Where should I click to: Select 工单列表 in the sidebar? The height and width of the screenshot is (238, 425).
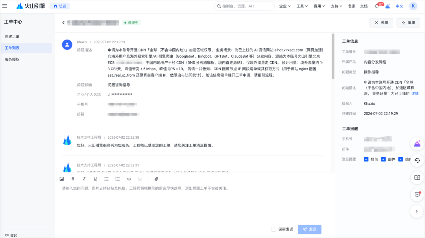(26, 48)
